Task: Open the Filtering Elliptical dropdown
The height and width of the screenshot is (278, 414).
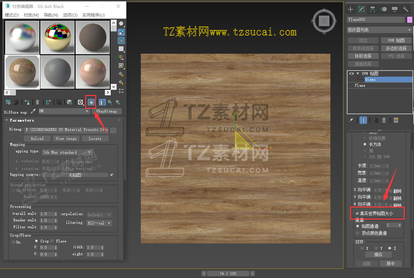Action: click(x=99, y=223)
